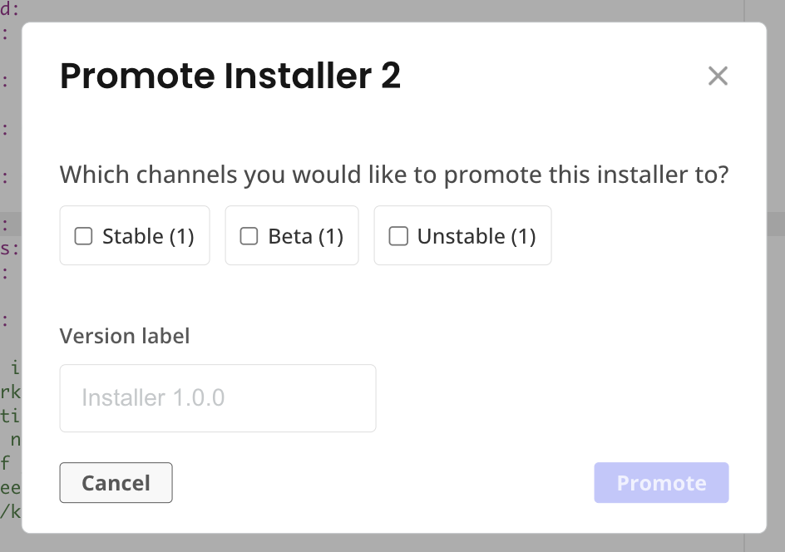Click the disabled Promote button
The image size is (785, 552).
(x=660, y=482)
